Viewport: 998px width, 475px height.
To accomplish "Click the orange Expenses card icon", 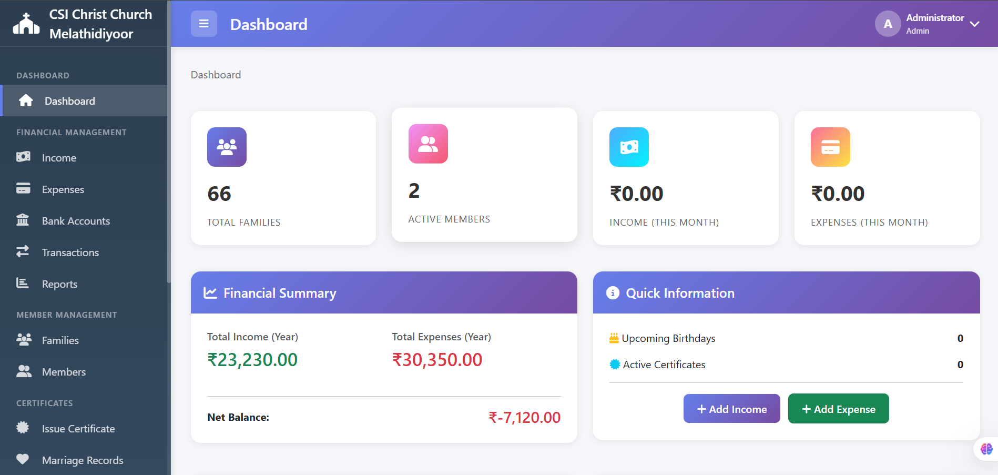I will point(830,147).
